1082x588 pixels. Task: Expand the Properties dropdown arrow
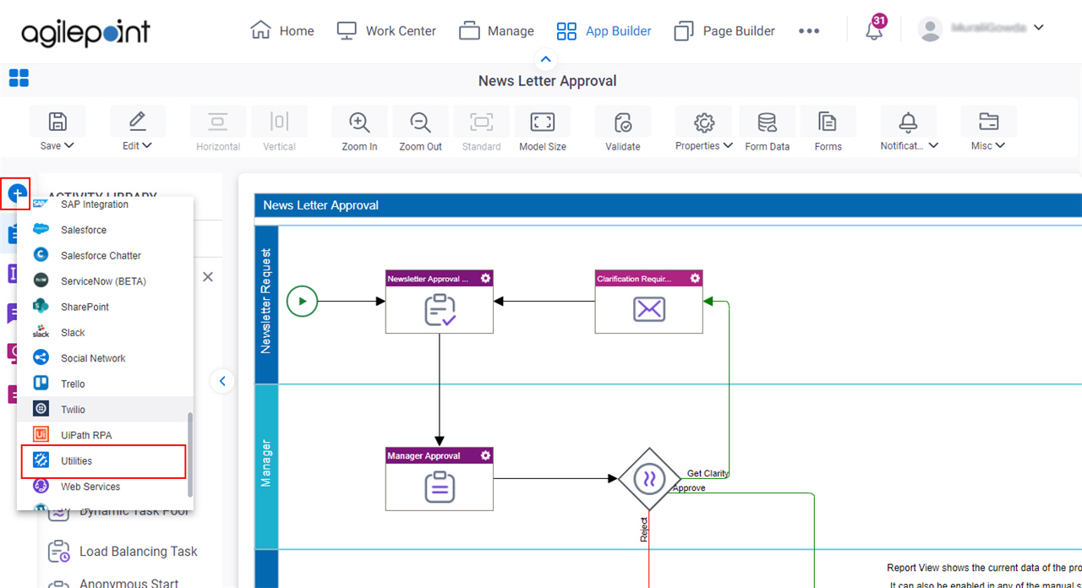point(727,145)
